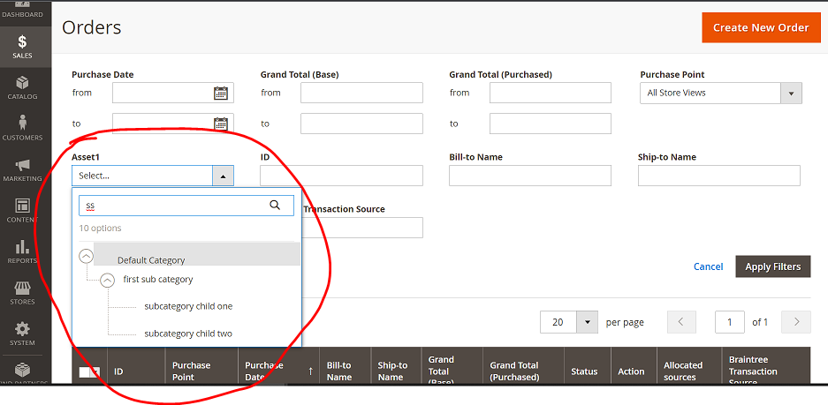Open the Reports sidebar section

(22, 251)
